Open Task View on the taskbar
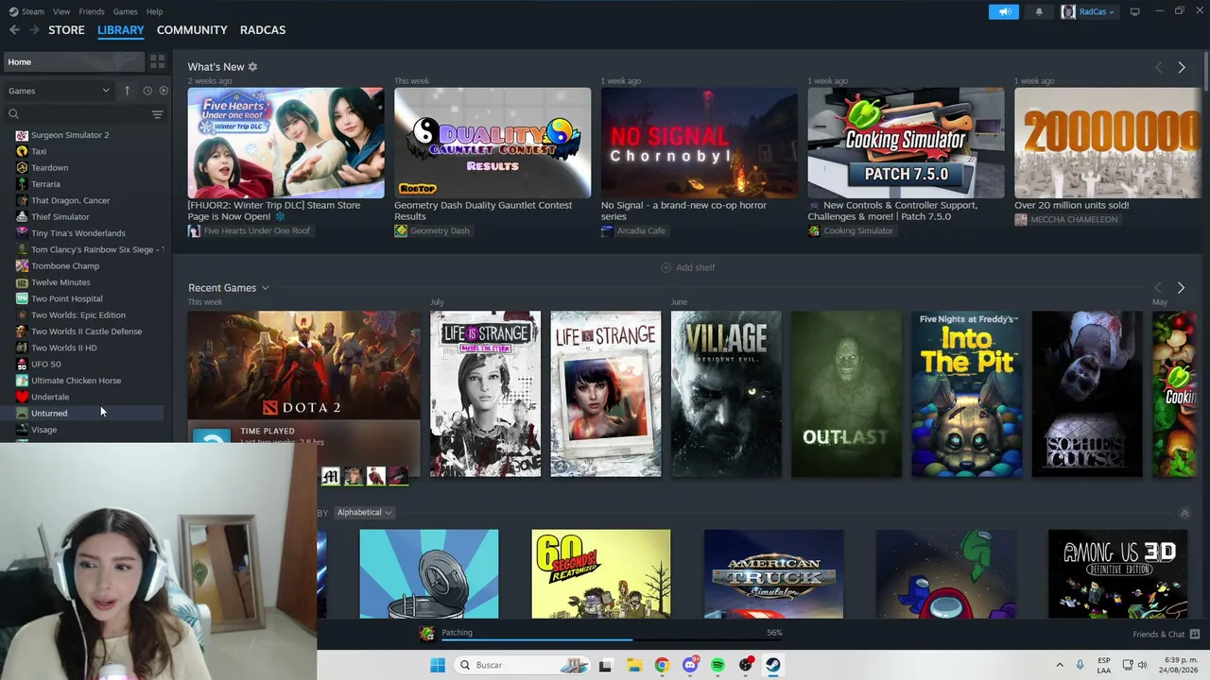 click(605, 665)
